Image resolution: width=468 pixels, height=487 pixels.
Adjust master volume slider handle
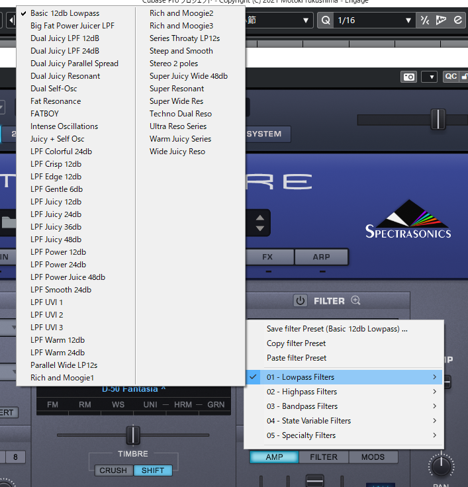[x=438, y=119]
